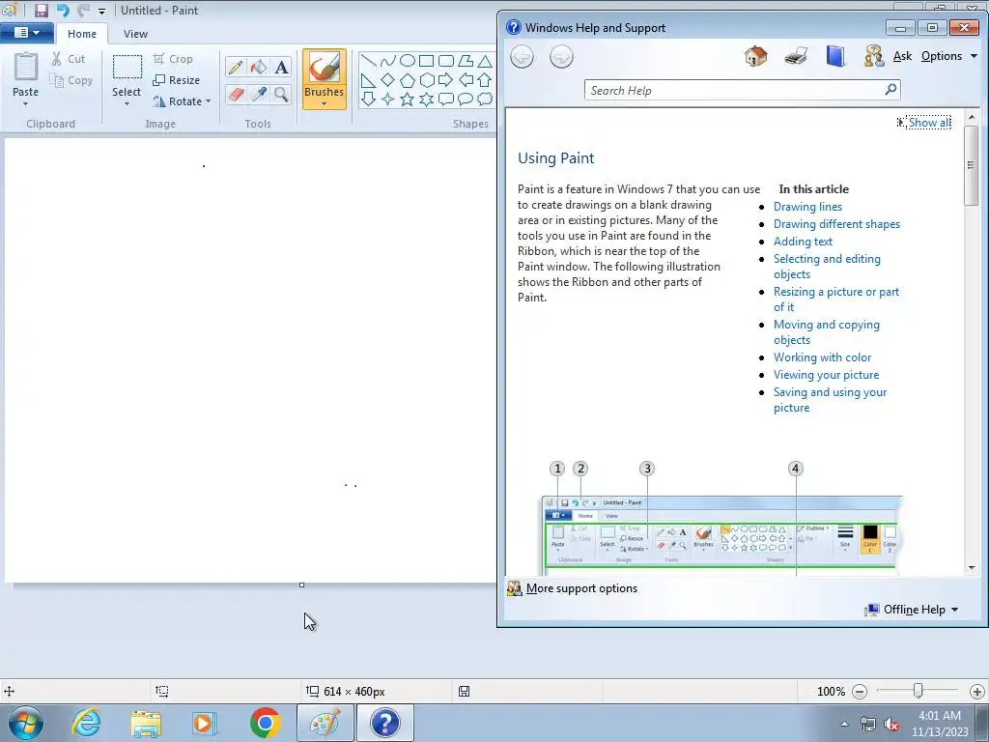
Task: Expand the Paste dropdown arrow
Action: pyautogui.click(x=26, y=104)
